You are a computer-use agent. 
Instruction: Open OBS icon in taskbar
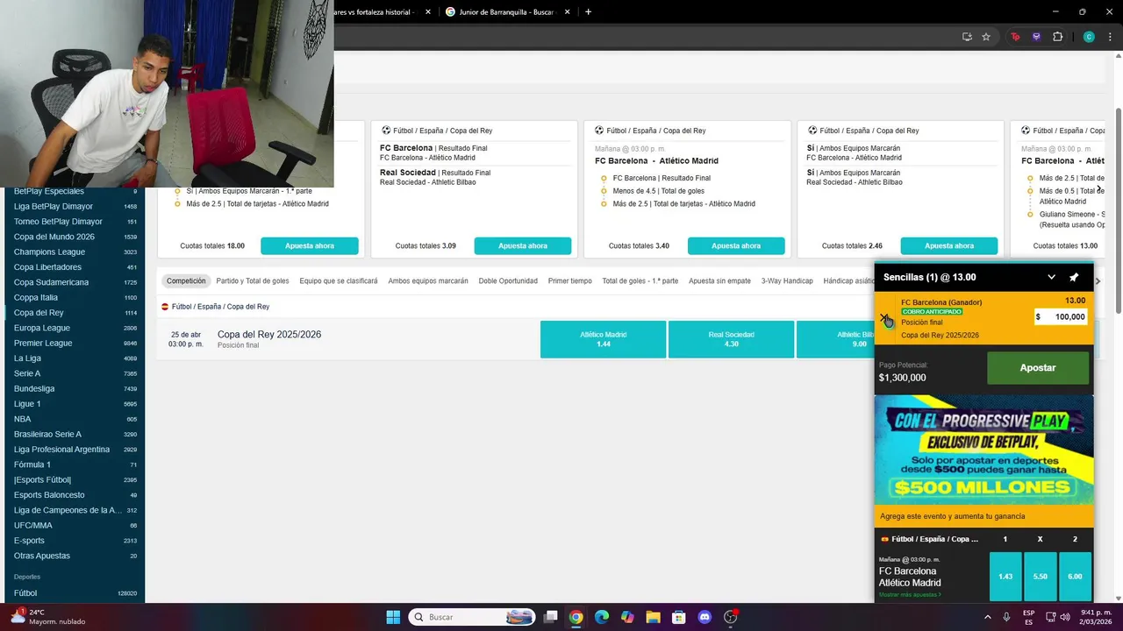pyautogui.click(x=731, y=617)
